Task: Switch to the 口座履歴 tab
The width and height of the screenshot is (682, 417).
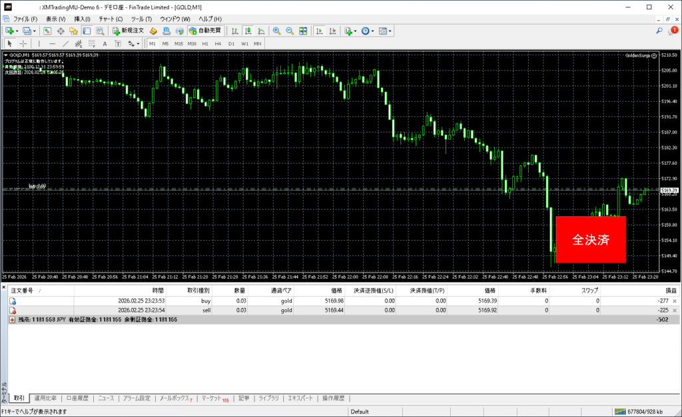Action: click(77, 398)
